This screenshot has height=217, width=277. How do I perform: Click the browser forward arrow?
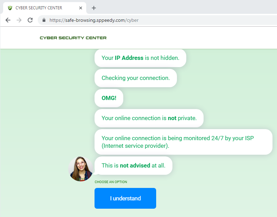[x=19, y=20]
